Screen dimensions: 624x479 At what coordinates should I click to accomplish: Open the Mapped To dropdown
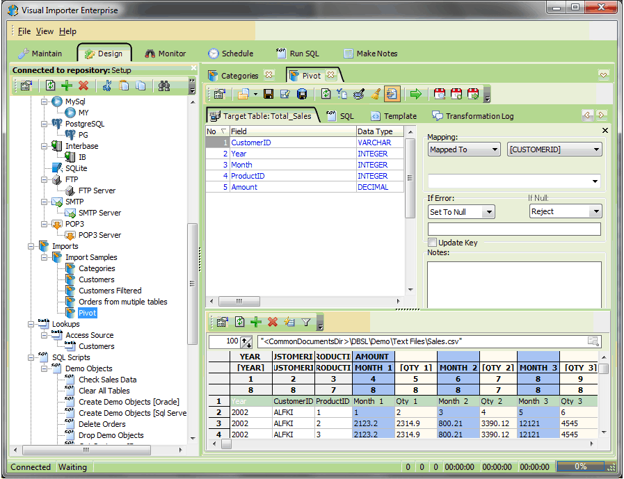(x=463, y=149)
